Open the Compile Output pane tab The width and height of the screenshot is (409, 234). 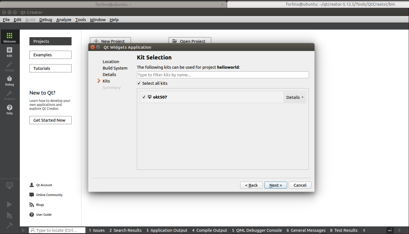[209, 231]
